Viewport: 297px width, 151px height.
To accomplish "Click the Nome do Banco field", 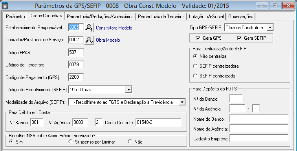I will (x=259, y=119).
